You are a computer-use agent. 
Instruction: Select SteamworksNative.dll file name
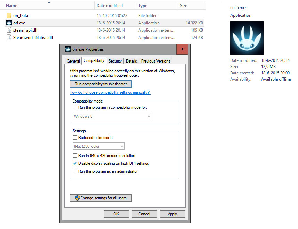pos(33,37)
